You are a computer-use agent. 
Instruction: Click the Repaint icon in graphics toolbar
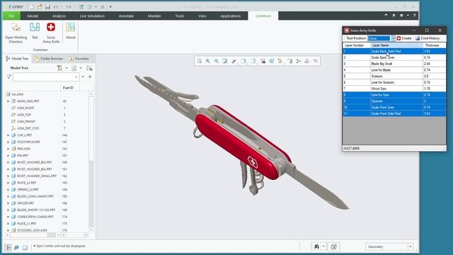[225, 61]
